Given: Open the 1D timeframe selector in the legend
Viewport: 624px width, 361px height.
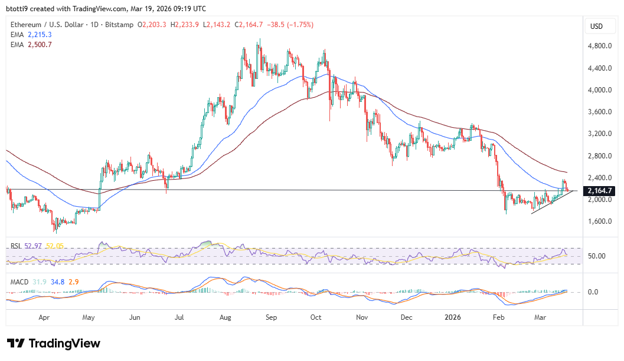Looking at the screenshot, I should click(96, 24).
